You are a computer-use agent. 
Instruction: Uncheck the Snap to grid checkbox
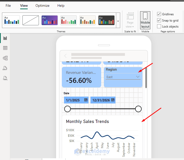tap(159, 20)
